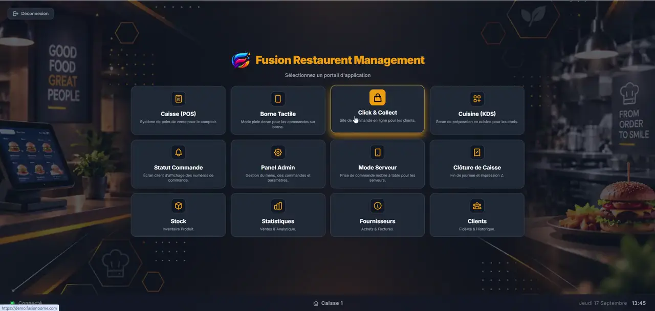This screenshot has width=655, height=311.
Task: Open the Fournisseurs title
Action: (x=378, y=221)
